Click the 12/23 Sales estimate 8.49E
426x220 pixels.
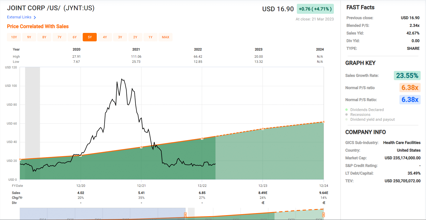[263, 193]
